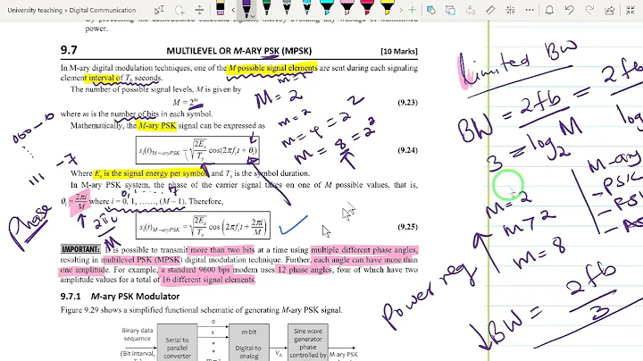Undo the last ink stroke

(570, 10)
